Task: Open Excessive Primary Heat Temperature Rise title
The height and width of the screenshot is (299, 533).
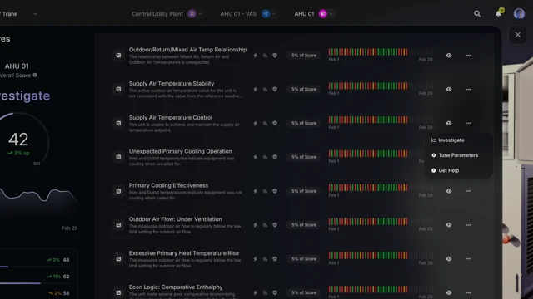Action: (x=184, y=252)
